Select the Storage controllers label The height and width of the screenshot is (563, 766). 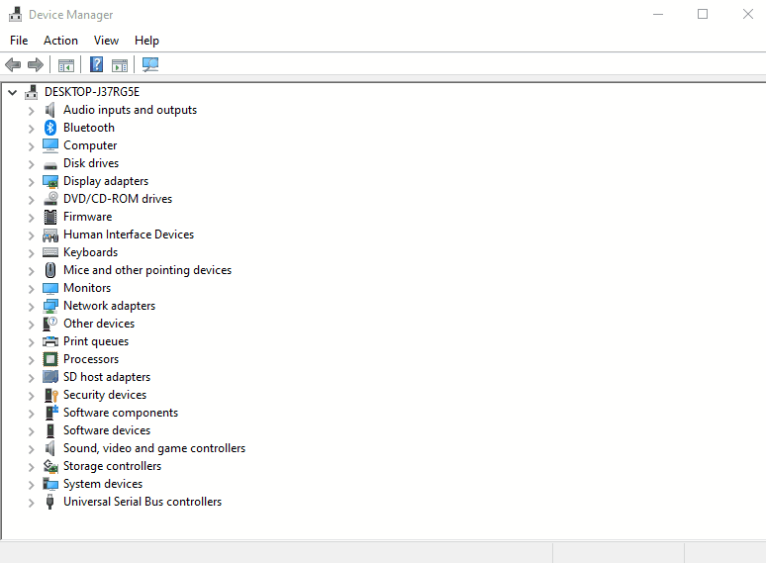point(113,466)
